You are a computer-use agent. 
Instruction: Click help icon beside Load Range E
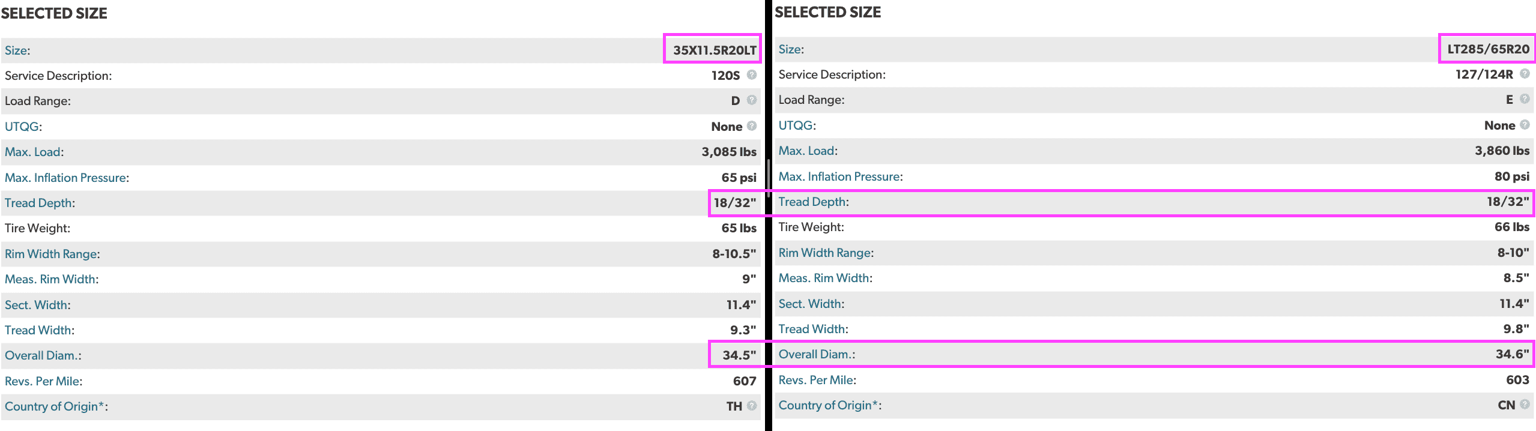(x=1524, y=99)
